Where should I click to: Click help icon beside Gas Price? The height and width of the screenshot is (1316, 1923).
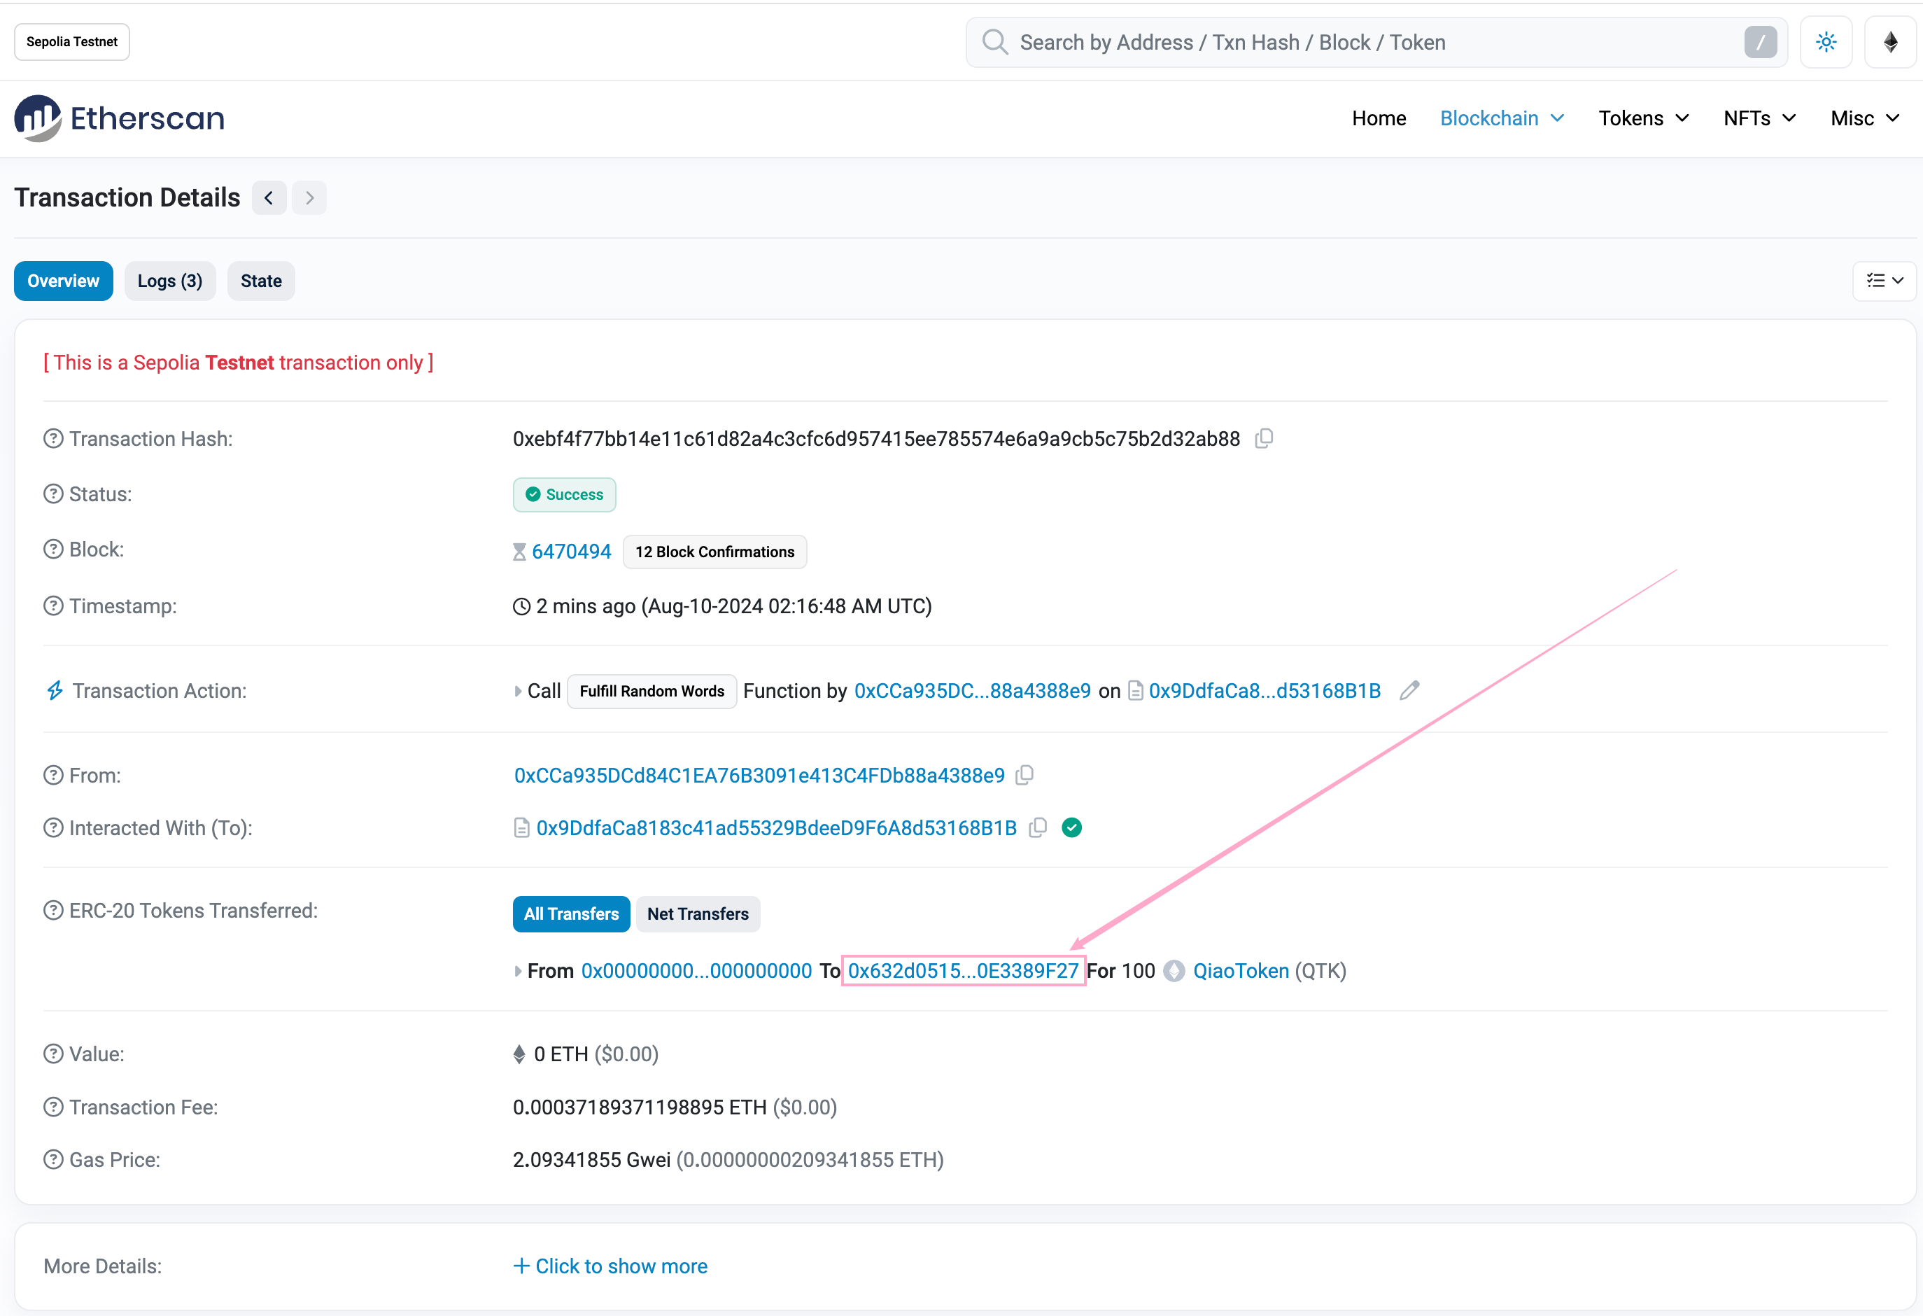point(53,1160)
